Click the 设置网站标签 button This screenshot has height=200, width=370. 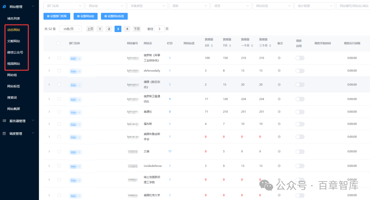[x=114, y=16]
